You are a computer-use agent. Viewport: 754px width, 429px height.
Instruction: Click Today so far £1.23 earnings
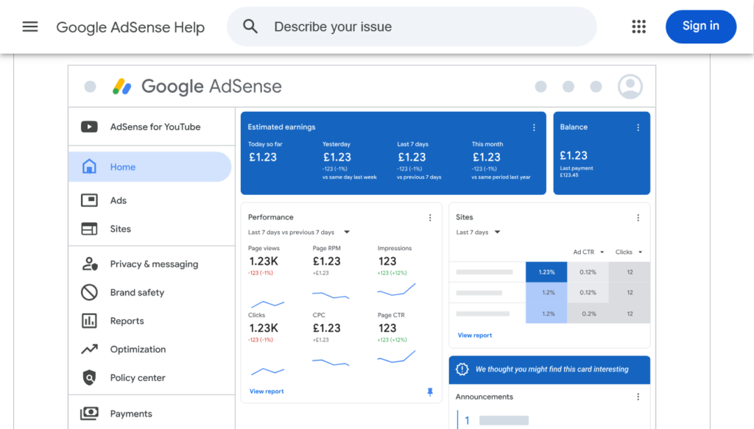point(263,157)
